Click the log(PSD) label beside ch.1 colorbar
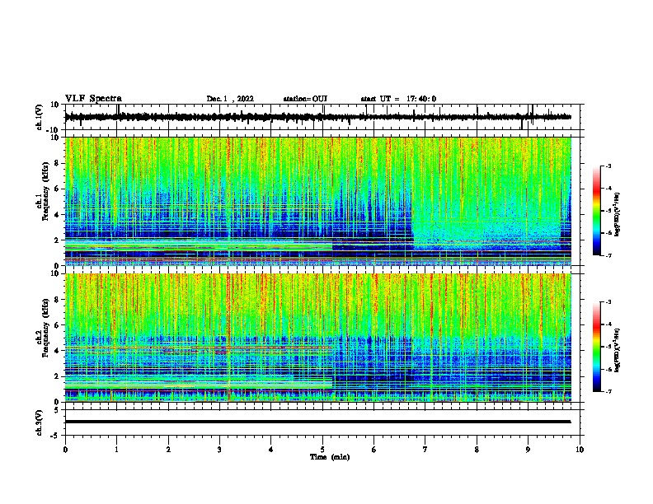Image resolution: width=653 pixels, height=504 pixels. (x=618, y=214)
